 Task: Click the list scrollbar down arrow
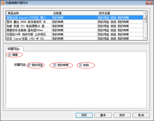tap(145, 38)
